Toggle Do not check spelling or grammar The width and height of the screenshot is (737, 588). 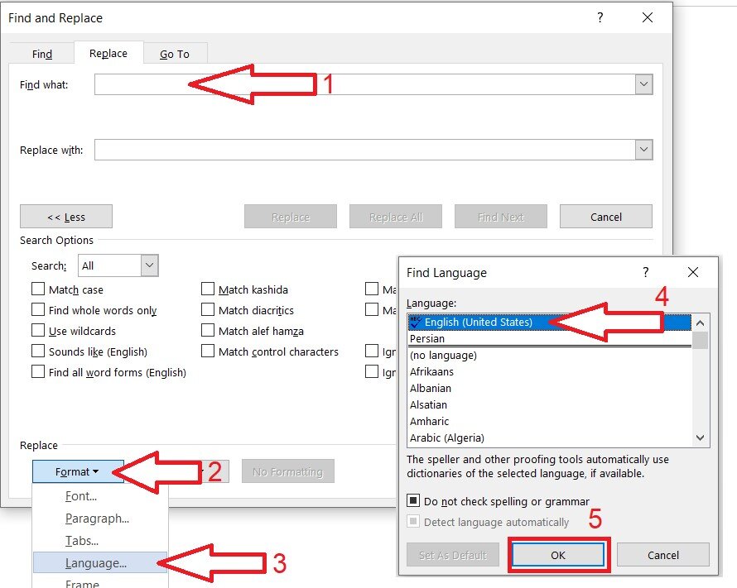(x=413, y=501)
